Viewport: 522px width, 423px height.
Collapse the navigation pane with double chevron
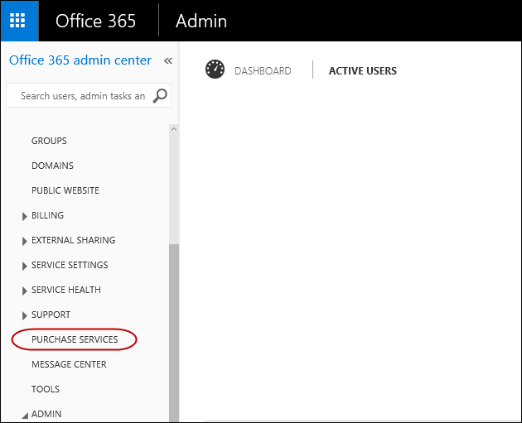coord(167,60)
